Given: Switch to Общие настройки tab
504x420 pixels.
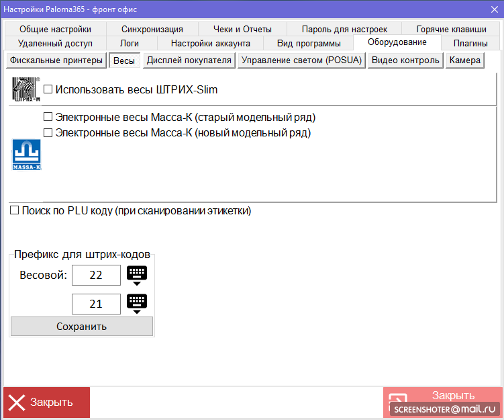Looking at the screenshot, I should 55,29.
